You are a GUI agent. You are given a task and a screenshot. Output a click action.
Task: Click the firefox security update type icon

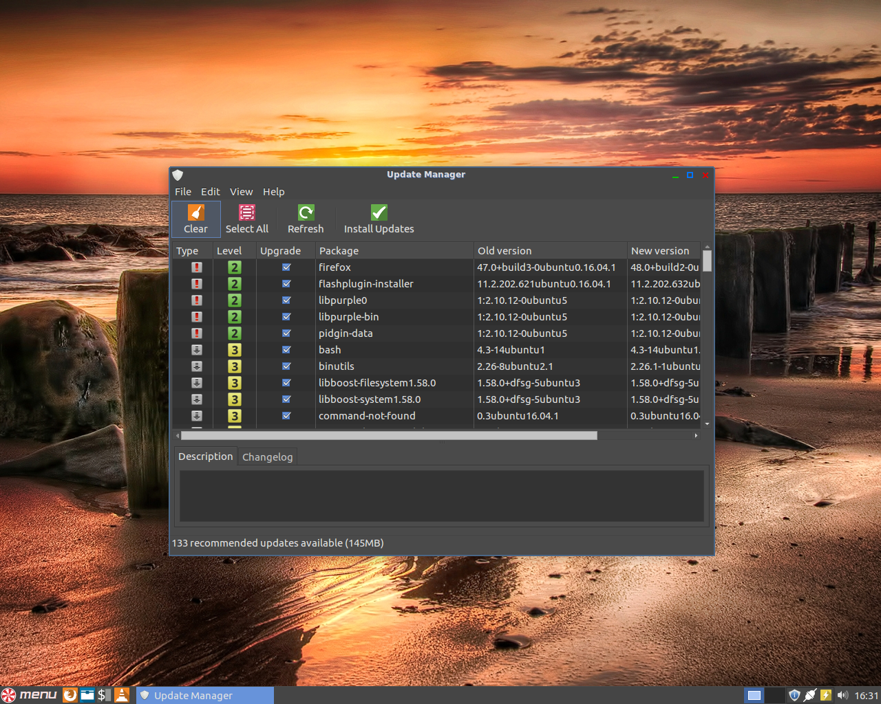coord(197,267)
